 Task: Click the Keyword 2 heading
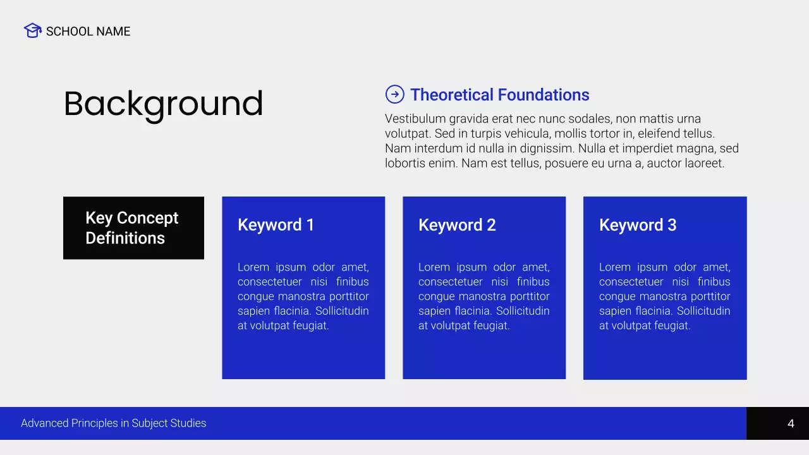[457, 225]
